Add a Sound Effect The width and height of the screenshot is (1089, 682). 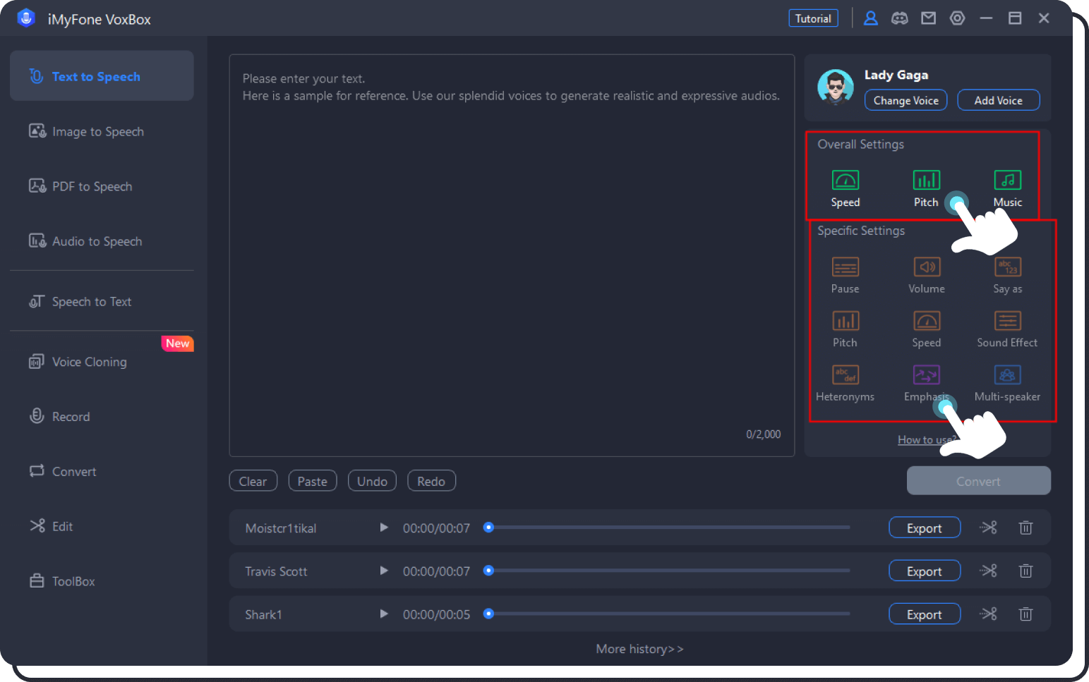pyautogui.click(x=1007, y=329)
